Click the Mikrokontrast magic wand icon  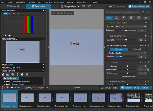148,70
